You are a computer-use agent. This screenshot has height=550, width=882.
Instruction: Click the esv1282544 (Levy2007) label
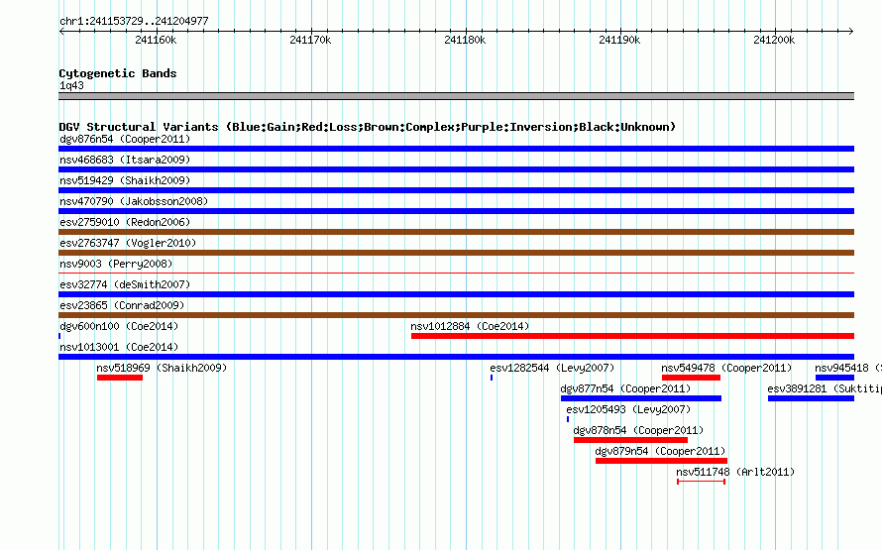point(552,368)
